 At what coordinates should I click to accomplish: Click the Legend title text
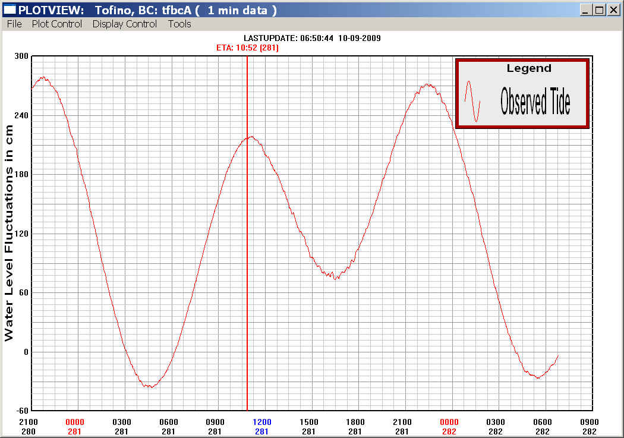[x=529, y=68]
